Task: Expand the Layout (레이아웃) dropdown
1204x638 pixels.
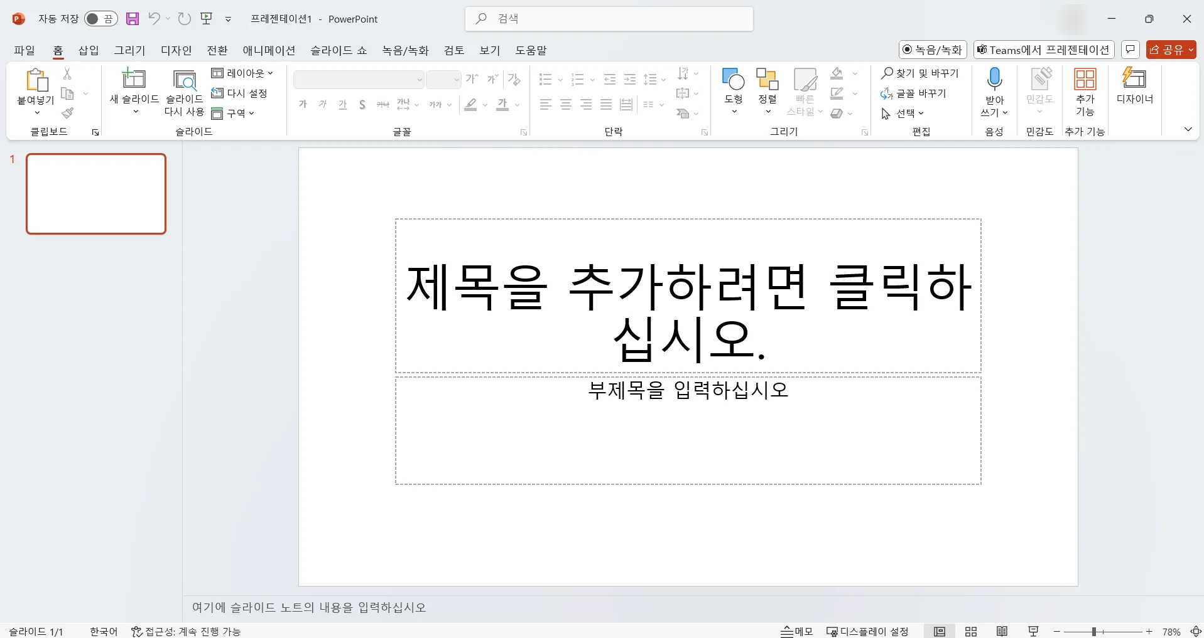Action: click(x=242, y=73)
